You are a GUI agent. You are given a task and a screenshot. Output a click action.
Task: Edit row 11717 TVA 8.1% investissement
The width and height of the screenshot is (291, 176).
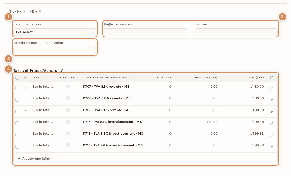[x=271, y=124]
